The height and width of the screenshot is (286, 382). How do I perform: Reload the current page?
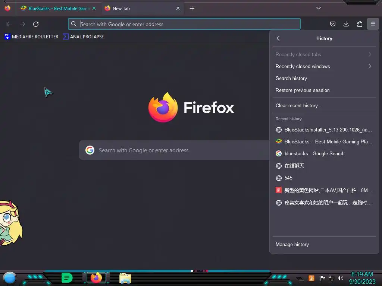(x=36, y=24)
